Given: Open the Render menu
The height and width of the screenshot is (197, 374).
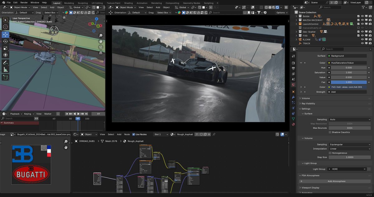Looking at the screenshot, I should (x=24, y=2).
